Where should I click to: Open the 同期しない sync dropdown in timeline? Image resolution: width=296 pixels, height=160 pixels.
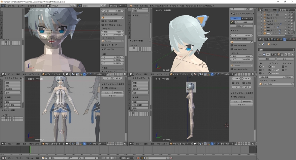tap(127, 158)
